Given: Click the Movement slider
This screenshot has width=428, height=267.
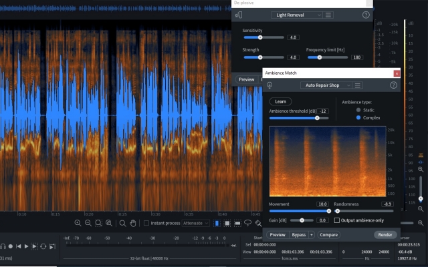Looking at the screenshot, I should [x=300, y=211].
